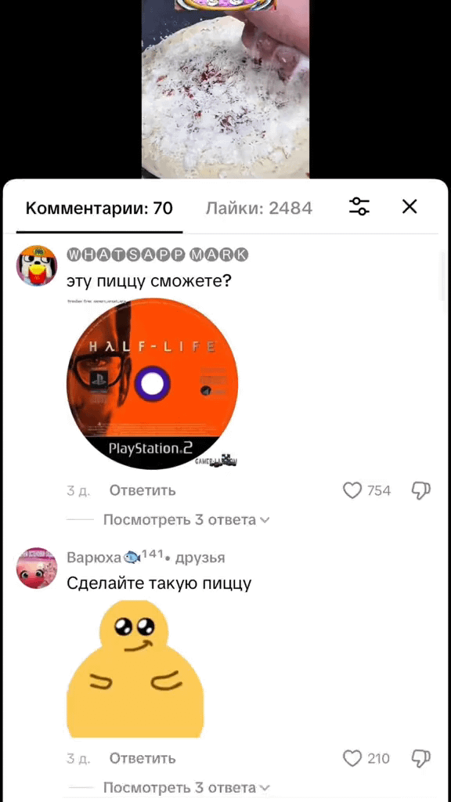Open Варюха's profile avatar
This screenshot has height=802, width=451.
click(x=37, y=568)
